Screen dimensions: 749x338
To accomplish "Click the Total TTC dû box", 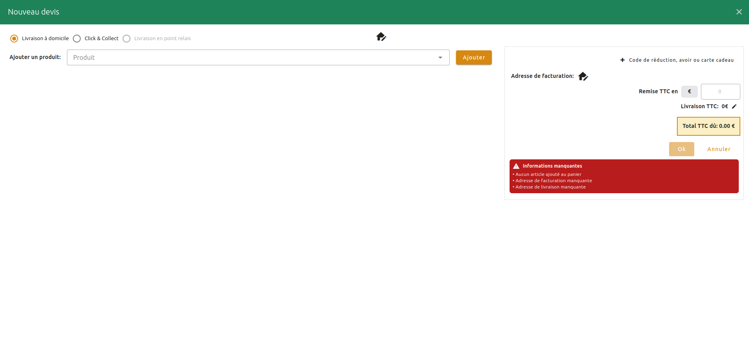I will (708, 126).
